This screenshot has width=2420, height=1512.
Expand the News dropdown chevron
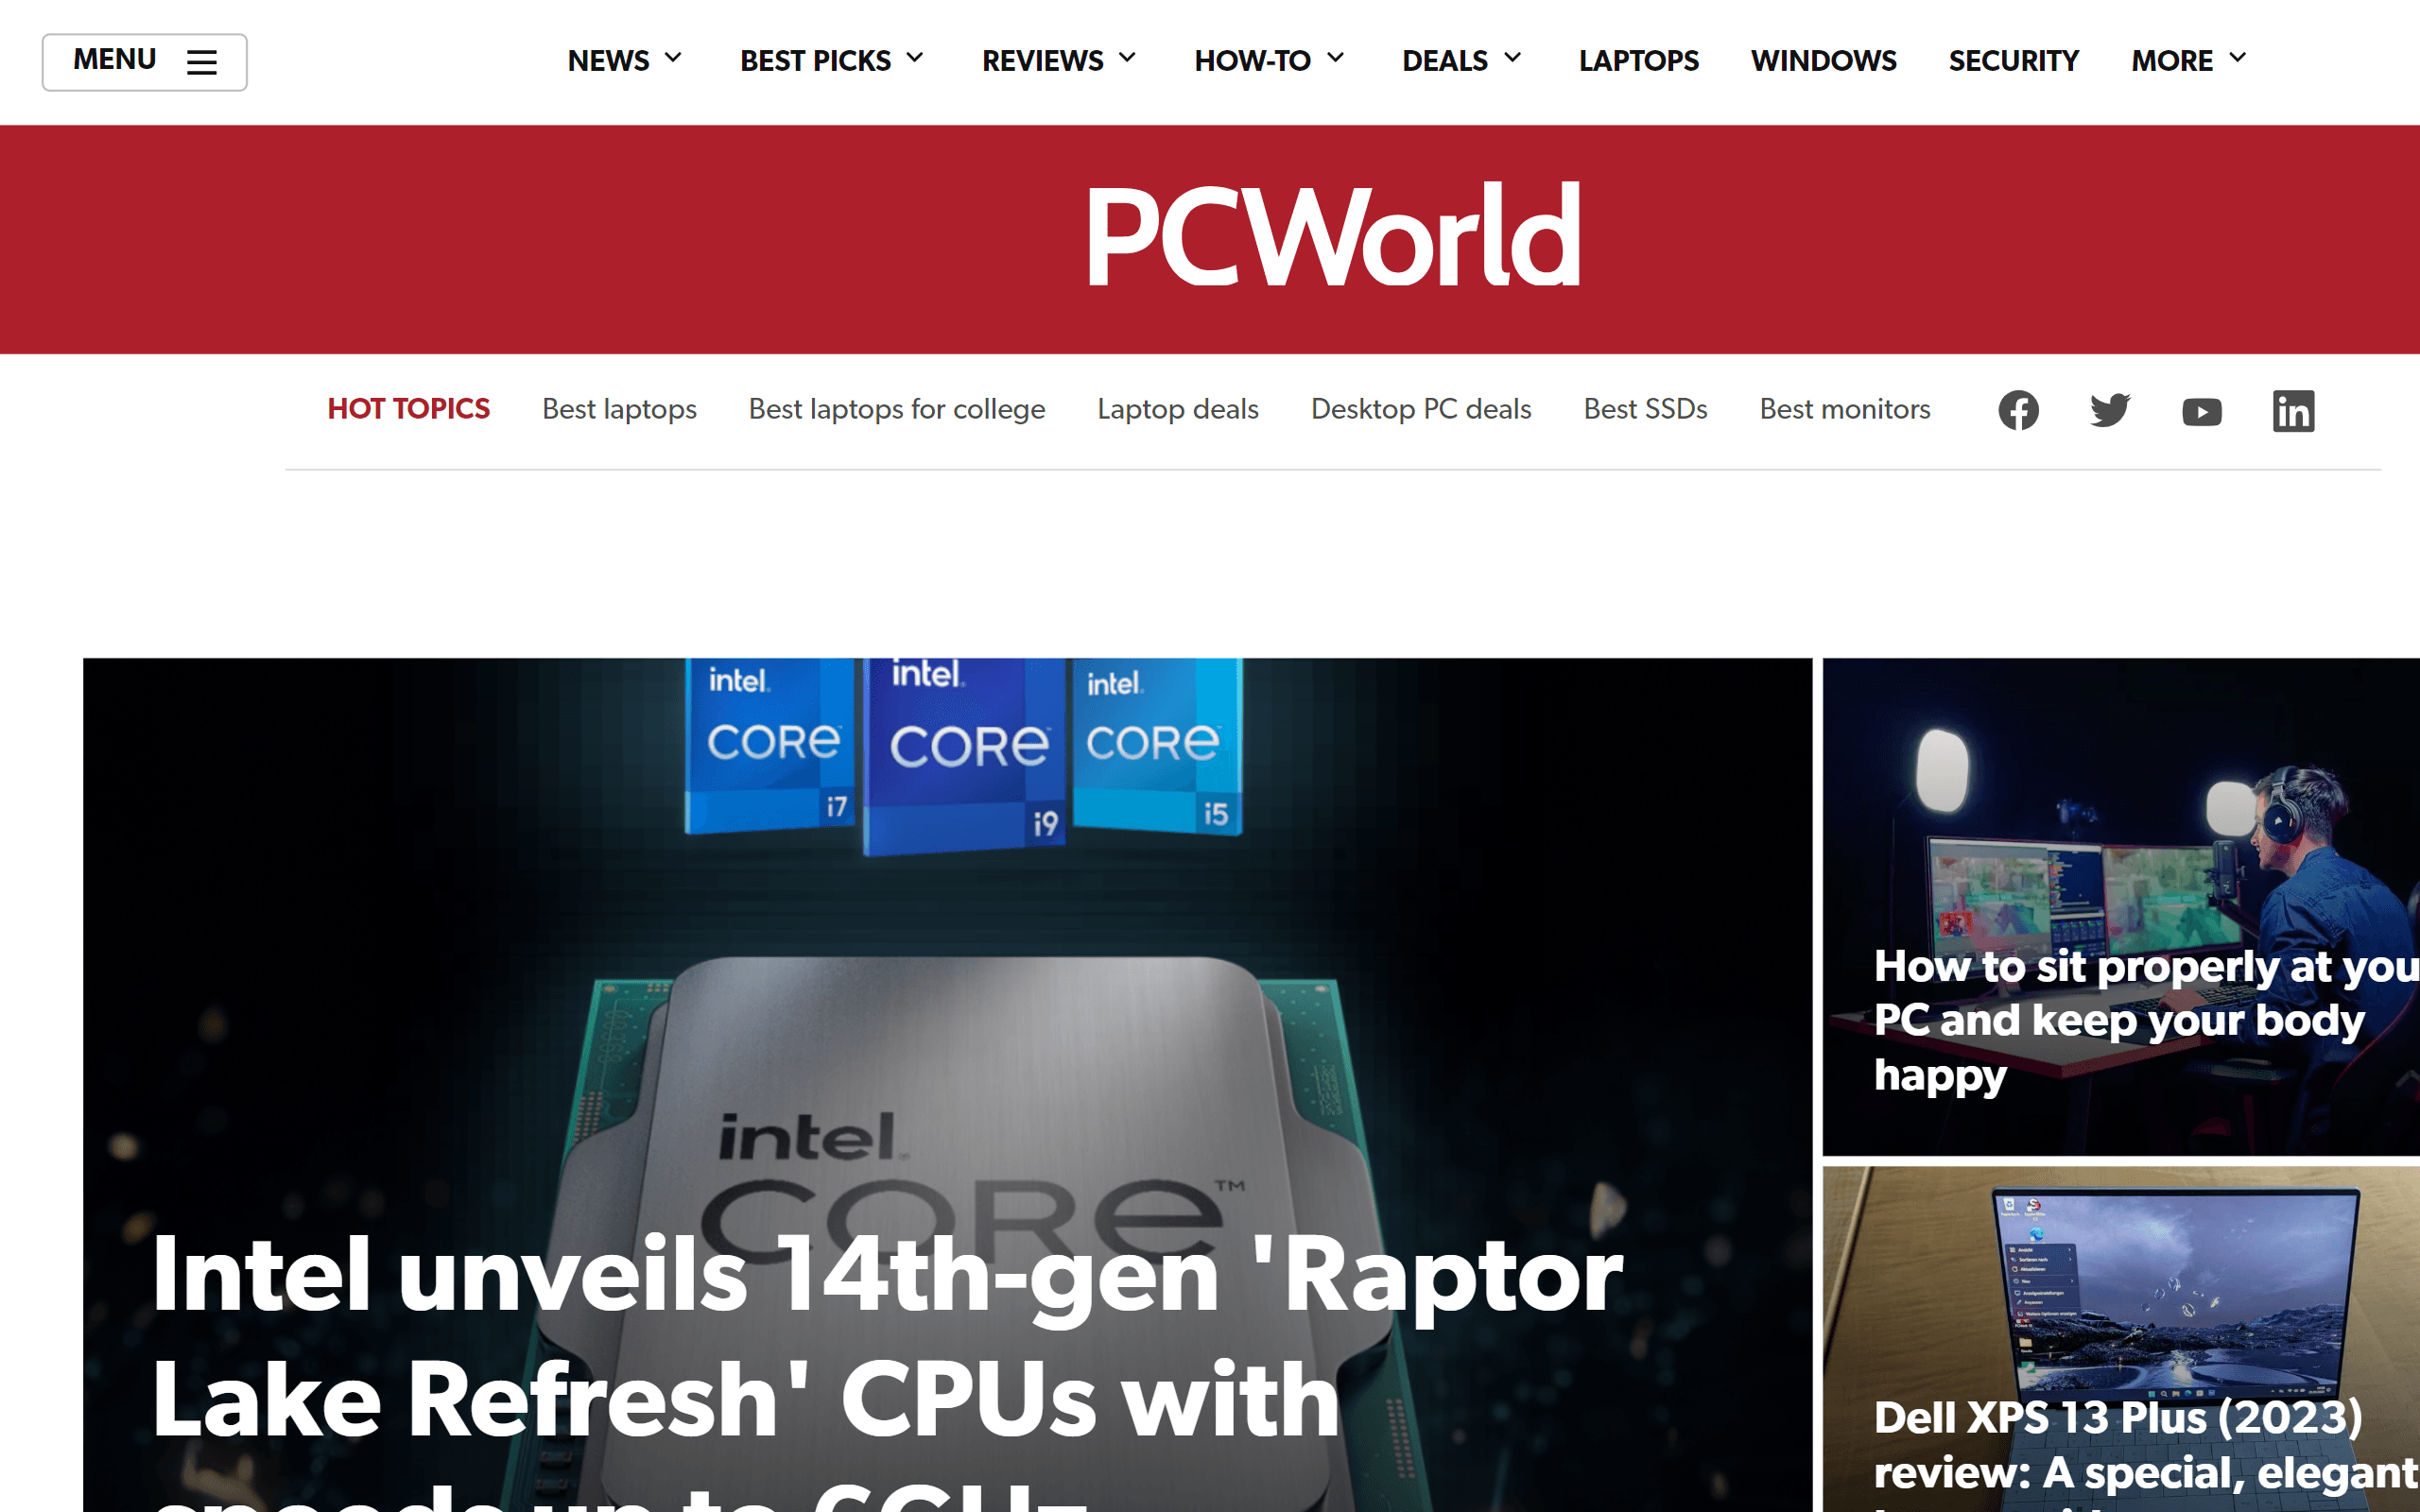673,58
